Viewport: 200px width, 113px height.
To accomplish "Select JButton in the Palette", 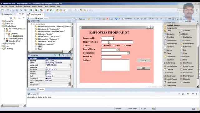I will click(184, 34).
